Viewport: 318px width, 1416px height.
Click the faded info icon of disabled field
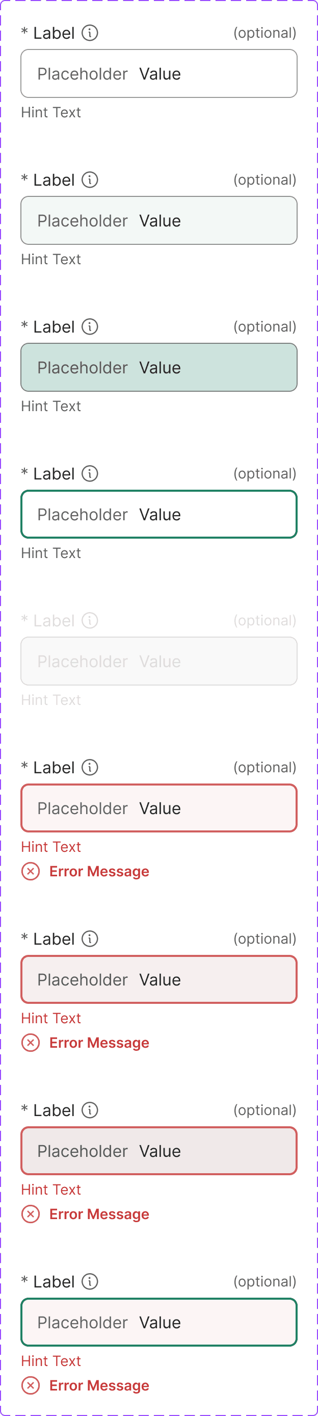(90, 620)
